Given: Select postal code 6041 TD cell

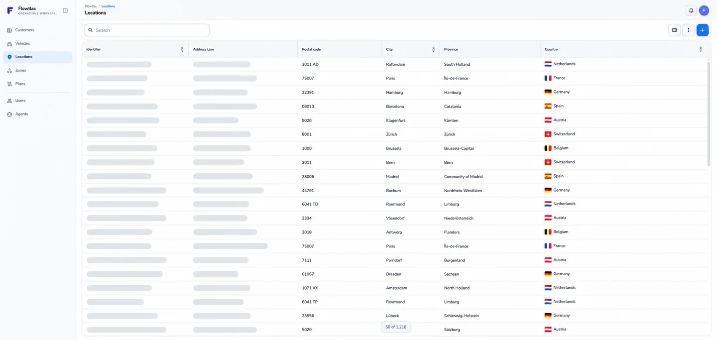Looking at the screenshot, I should pos(310,204).
